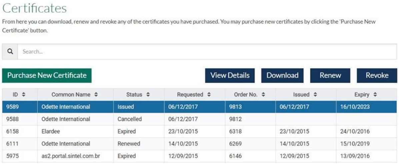Select certificate row 9588 Cancelled
This screenshot has width=399, height=164.
tap(199, 119)
